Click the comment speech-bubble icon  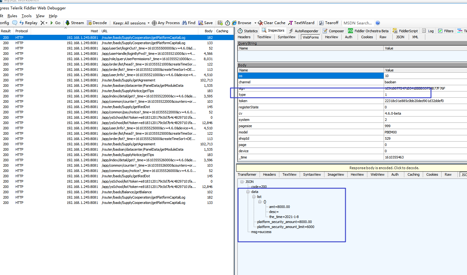pos(15,23)
